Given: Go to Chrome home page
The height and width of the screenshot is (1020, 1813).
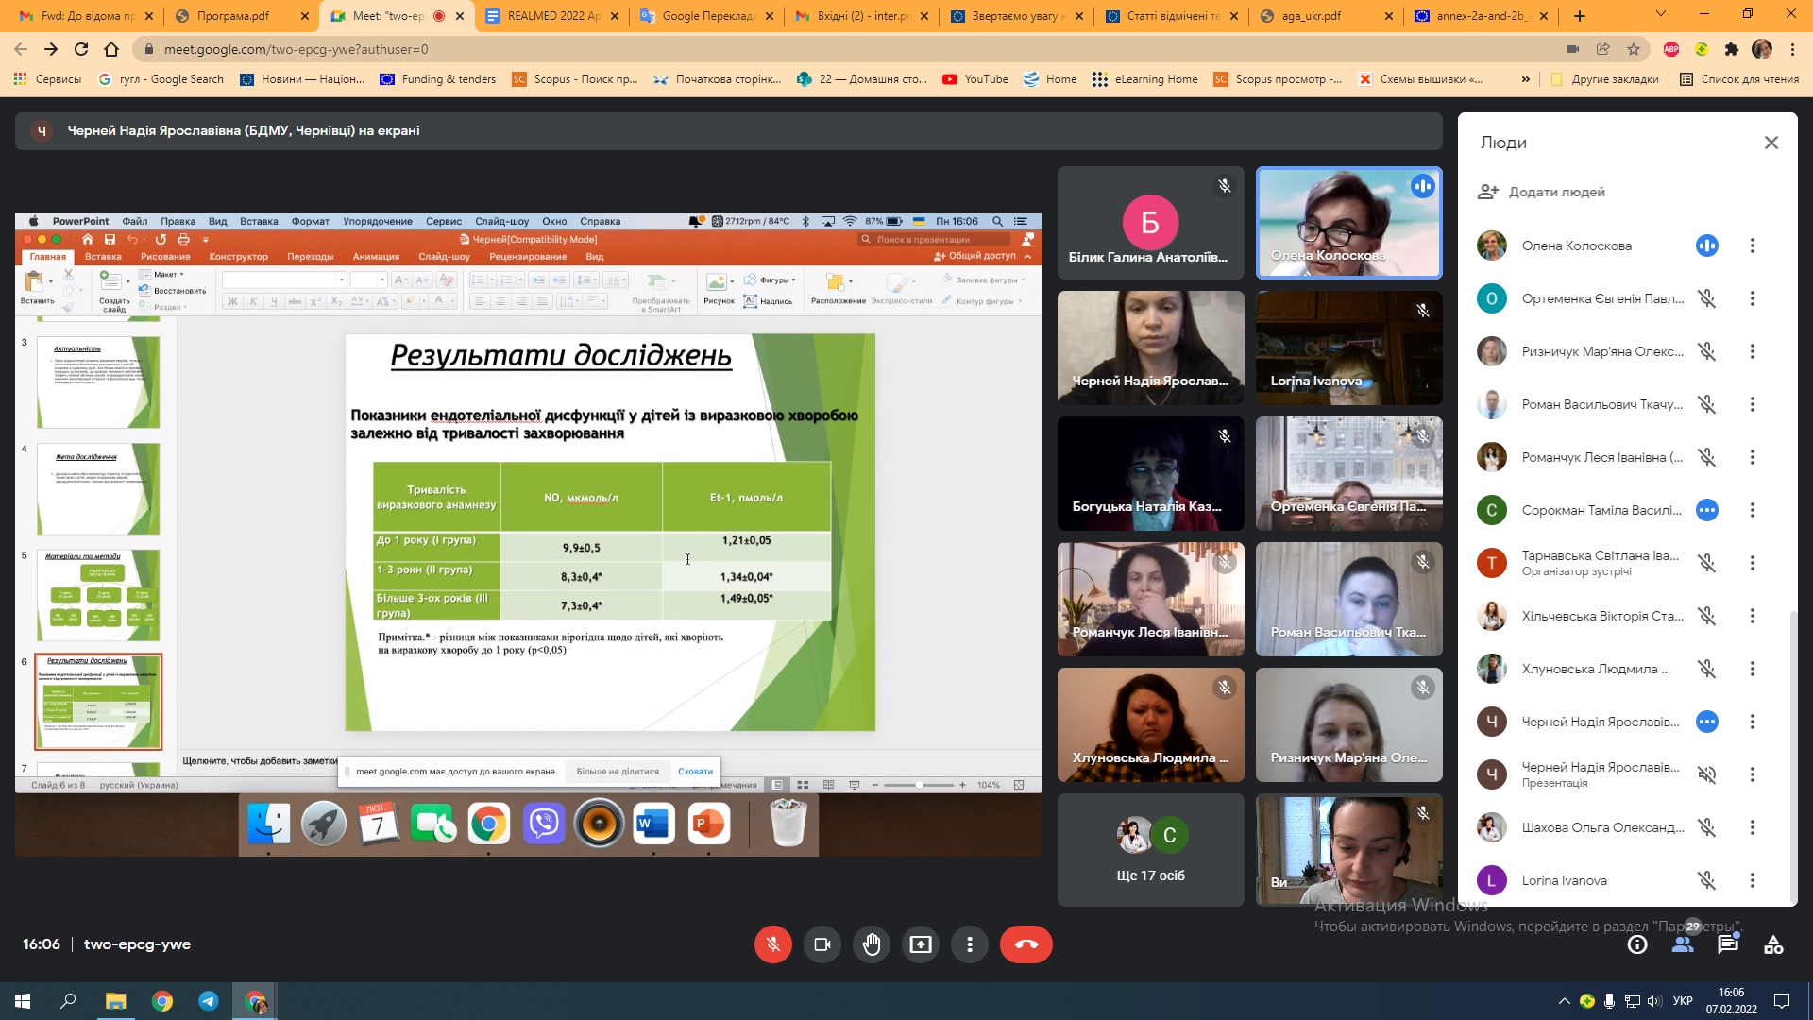Looking at the screenshot, I should pos(111,49).
